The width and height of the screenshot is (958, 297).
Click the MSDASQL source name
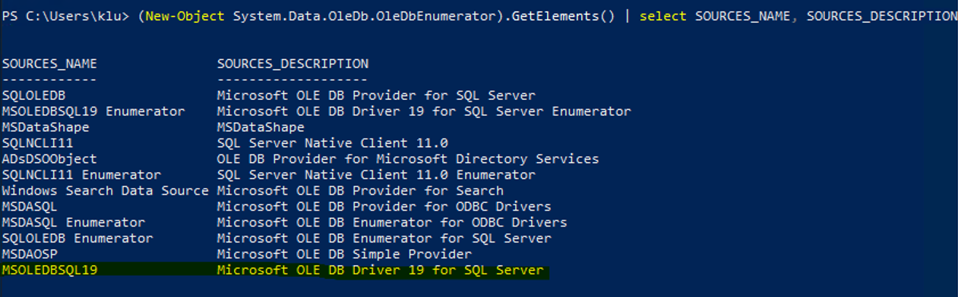[30, 207]
